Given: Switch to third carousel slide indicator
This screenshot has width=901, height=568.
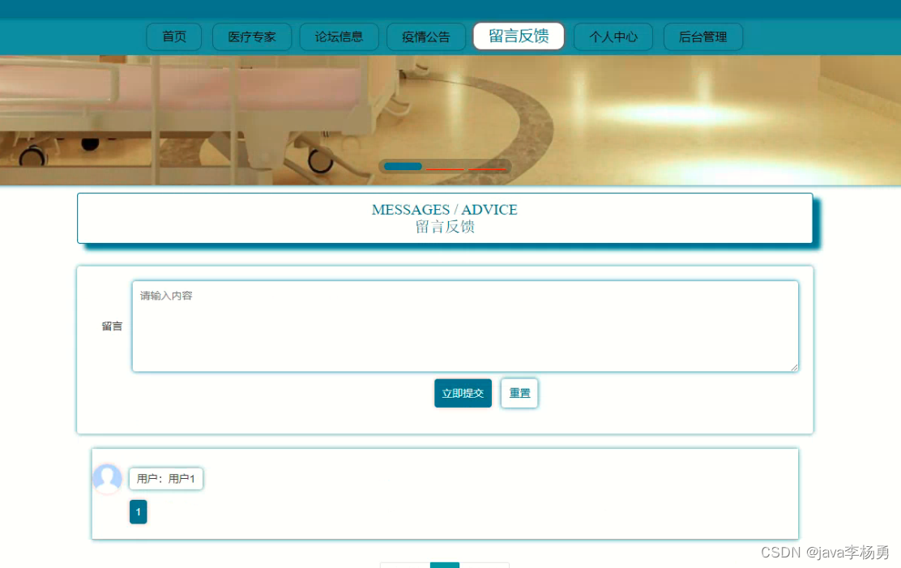Looking at the screenshot, I should coord(487,169).
